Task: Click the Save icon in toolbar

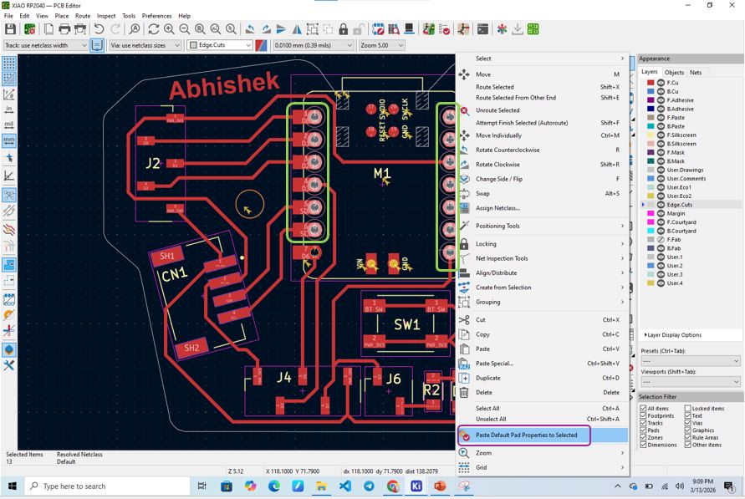Action: click(10, 29)
